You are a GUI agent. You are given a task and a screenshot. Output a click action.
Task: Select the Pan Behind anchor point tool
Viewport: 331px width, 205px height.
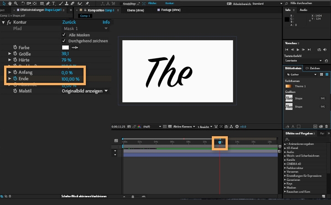coord(35,3)
